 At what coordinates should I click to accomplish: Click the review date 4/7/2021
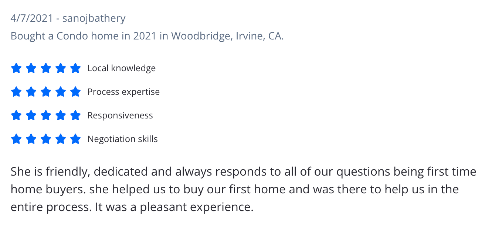pyautogui.click(x=32, y=18)
